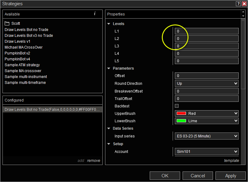Select Draw Levels Bot v3 no Trade

click(x=29, y=35)
